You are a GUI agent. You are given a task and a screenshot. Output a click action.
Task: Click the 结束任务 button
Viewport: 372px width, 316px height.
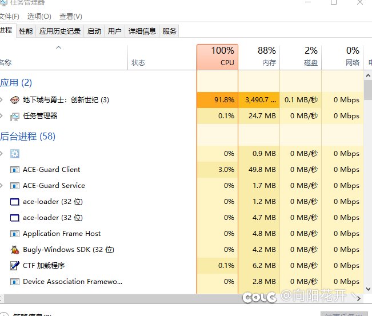[x=341, y=314]
